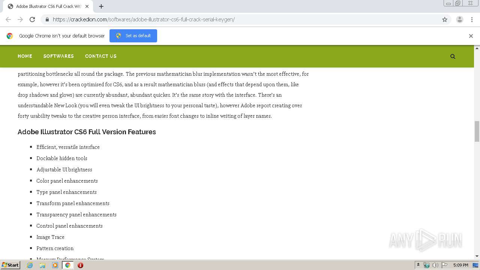Click the padlock site info icon
The width and height of the screenshot is (480, 270).
tap(47, 19)
